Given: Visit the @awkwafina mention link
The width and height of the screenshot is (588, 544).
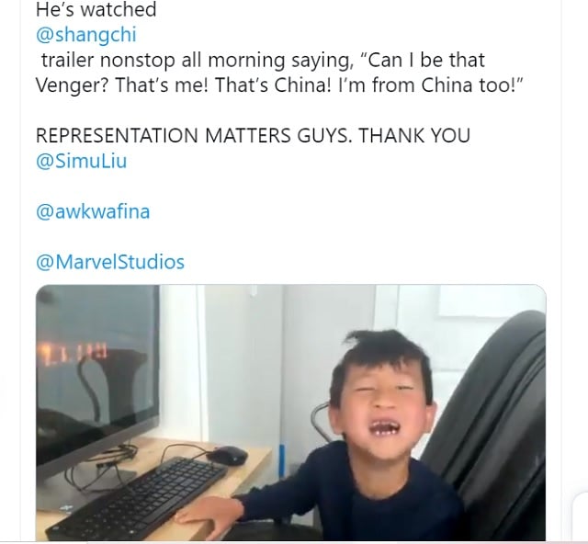Looking at the screenshot, I should [93, 211].
